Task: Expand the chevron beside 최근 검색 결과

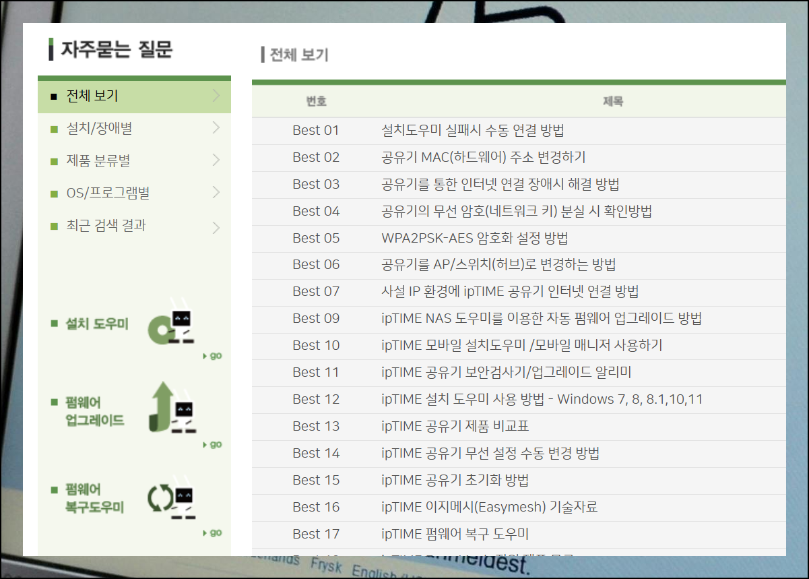Action: (216, 227)
